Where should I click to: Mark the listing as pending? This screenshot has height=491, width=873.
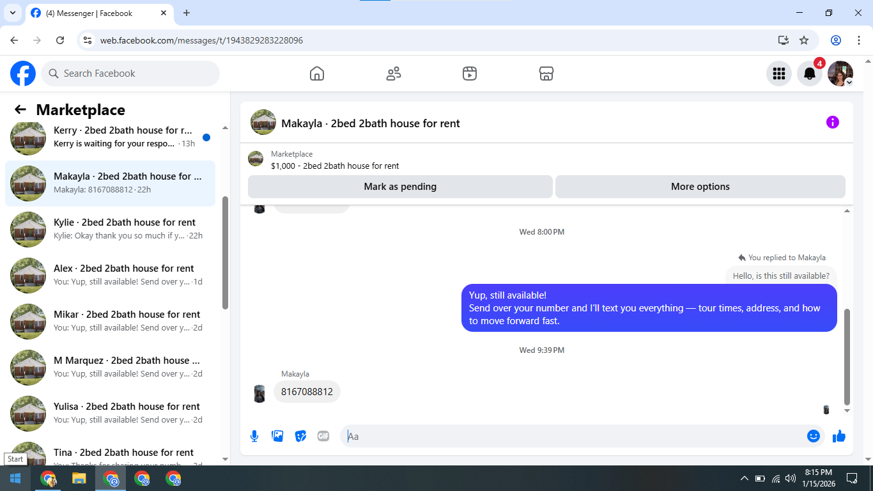[400, 187]
